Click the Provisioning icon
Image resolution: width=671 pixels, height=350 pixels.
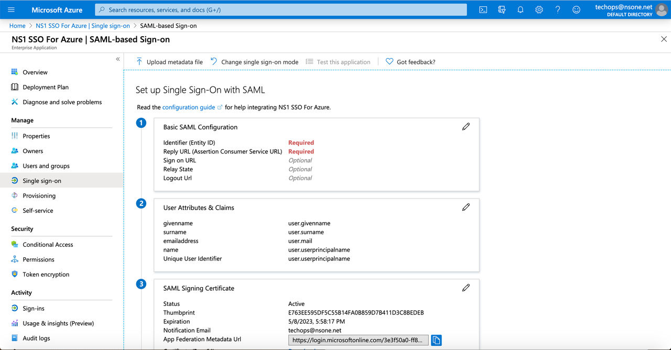click(x=15, y=195)
